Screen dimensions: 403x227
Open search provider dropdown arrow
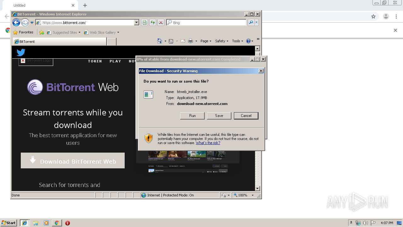[257, 23]
